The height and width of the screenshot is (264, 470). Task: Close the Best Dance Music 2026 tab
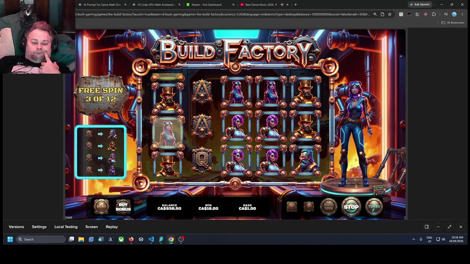[287, 5]
